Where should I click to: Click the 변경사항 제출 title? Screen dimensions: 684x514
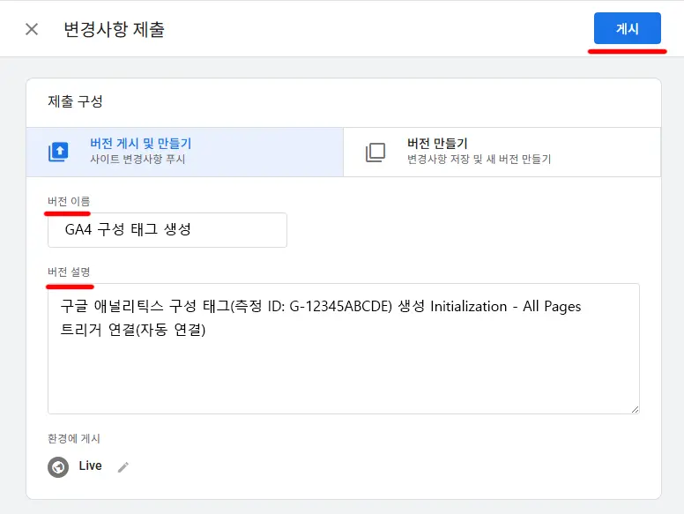click(x=115, y=29)
